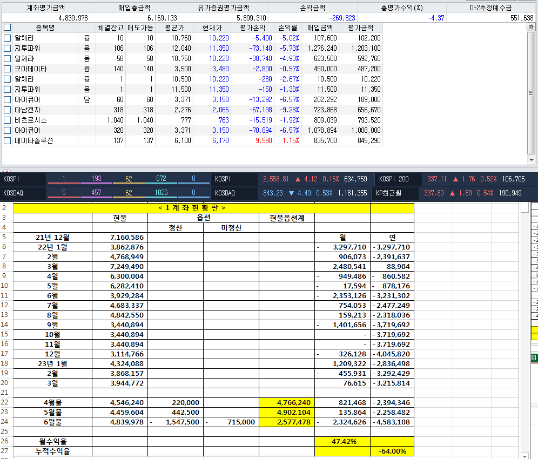538x459 pixels.
Task: Check the checkbox beside 아남전자
Action: (7, 110)
